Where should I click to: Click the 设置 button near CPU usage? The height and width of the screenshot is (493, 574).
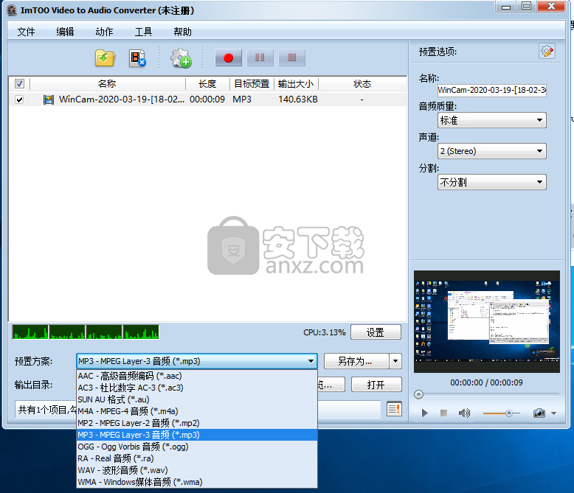[x=376, y=332]
